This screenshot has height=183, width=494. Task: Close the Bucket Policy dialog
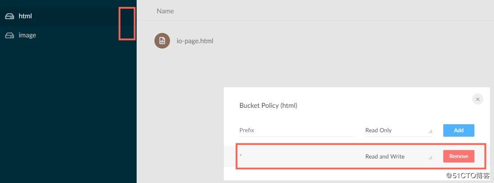pyautogui.click(x=478, y=99)
